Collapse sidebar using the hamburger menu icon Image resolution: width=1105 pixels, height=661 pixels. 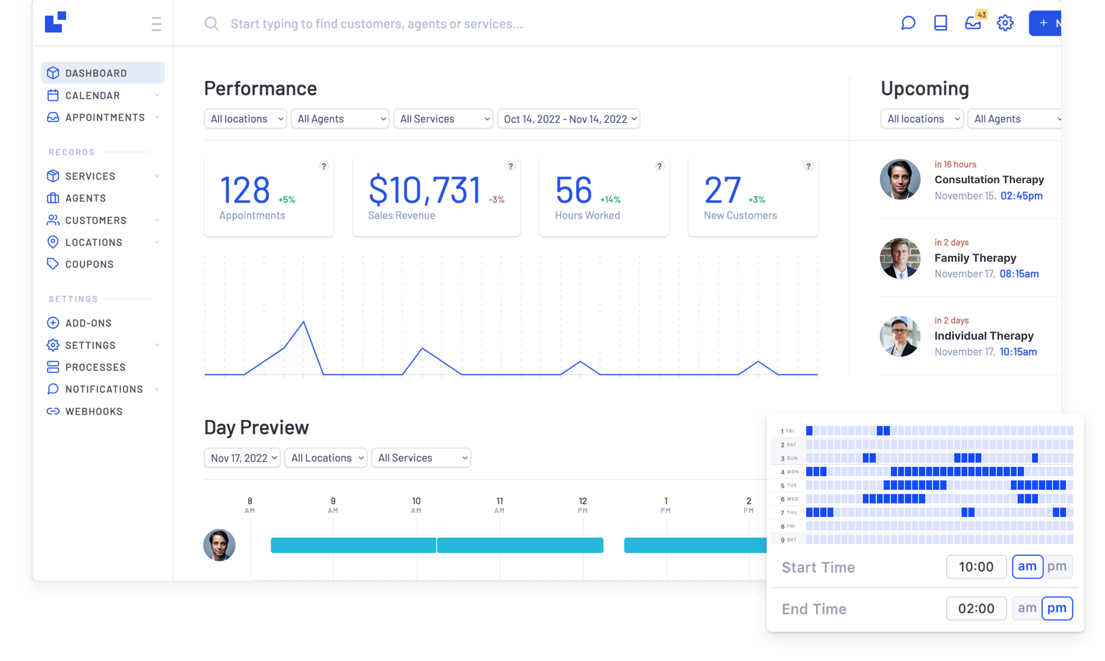click(x=156, y=24)
